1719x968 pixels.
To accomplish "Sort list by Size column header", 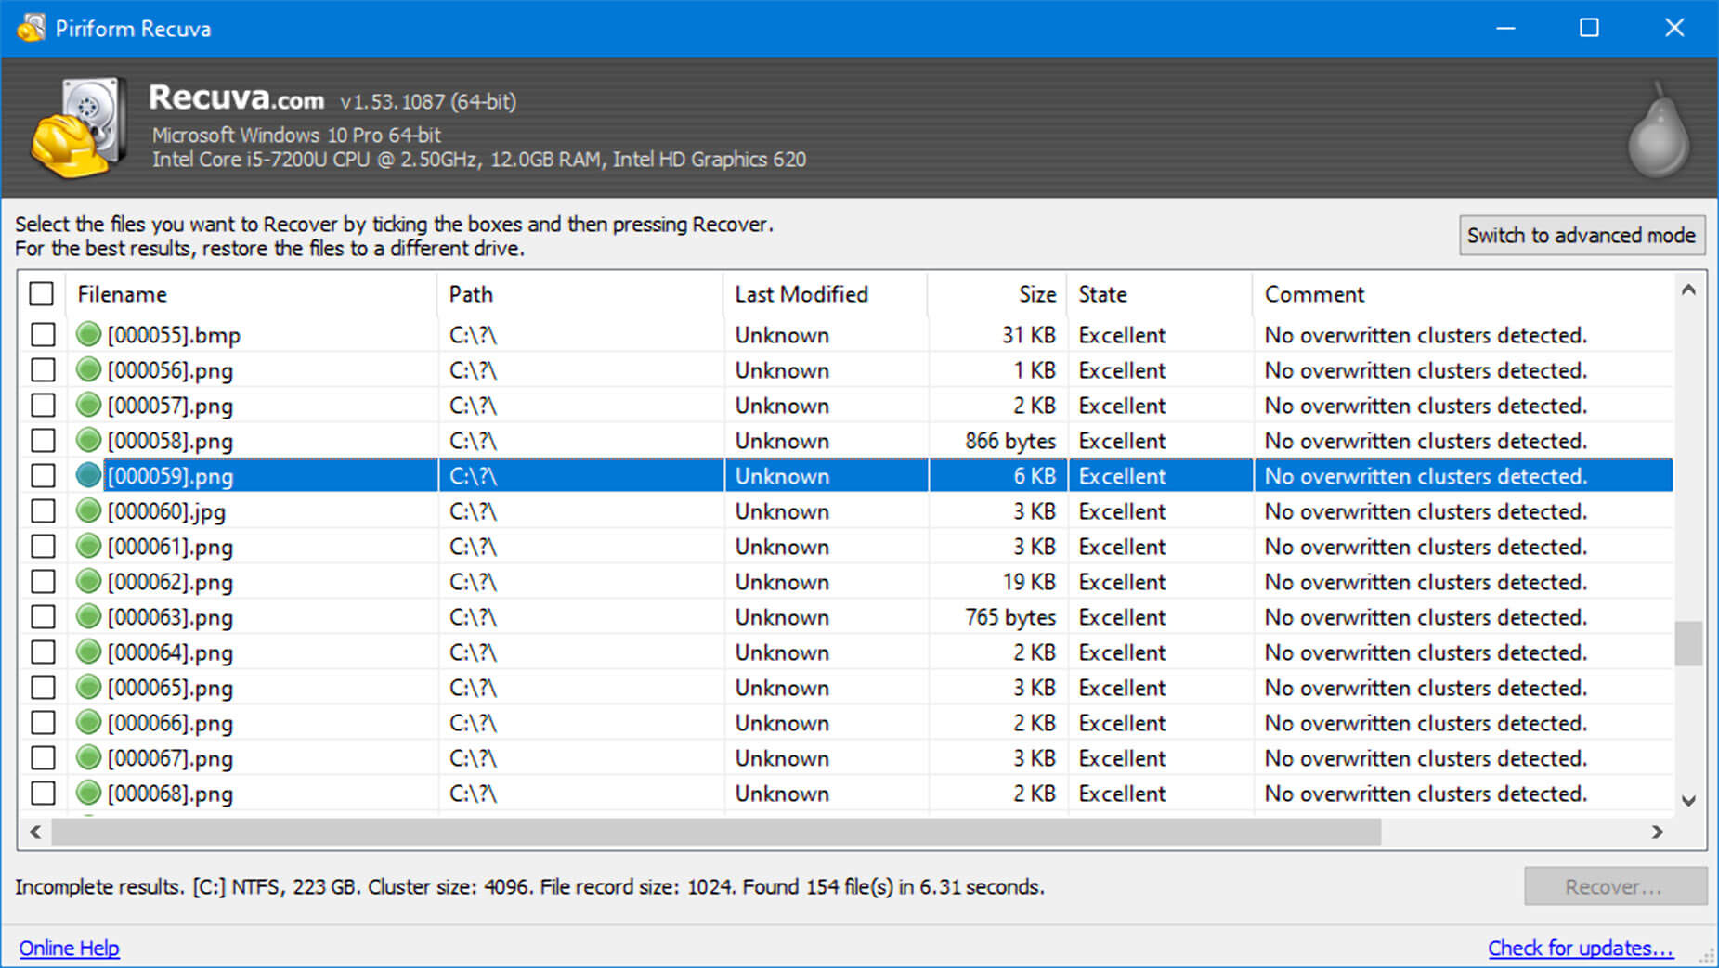I will coord(997,294).
